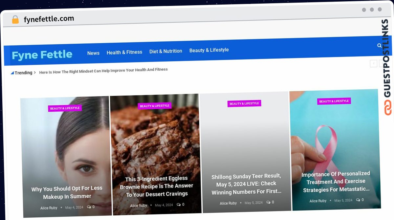This screenshot has width=394, height=220.
Task: Click the comment icon under brownie article
Action: (x=179, y=205)
